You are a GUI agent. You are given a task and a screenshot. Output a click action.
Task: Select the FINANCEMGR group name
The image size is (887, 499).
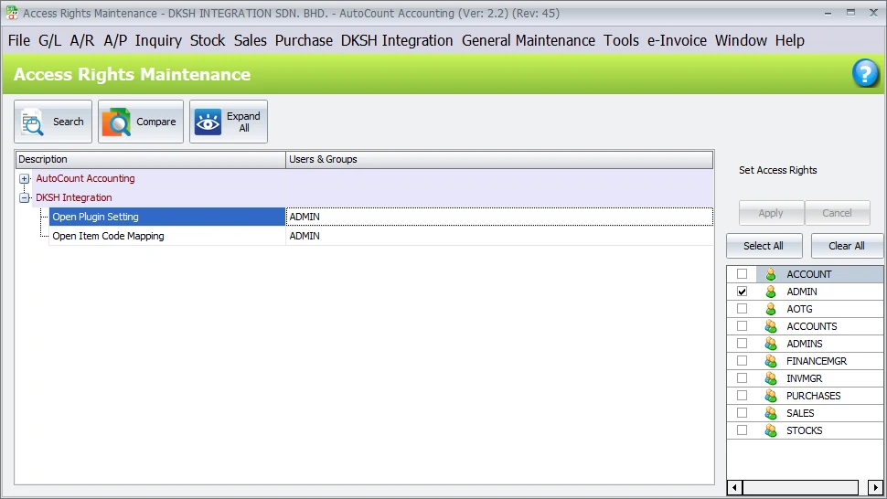(817, 361)
